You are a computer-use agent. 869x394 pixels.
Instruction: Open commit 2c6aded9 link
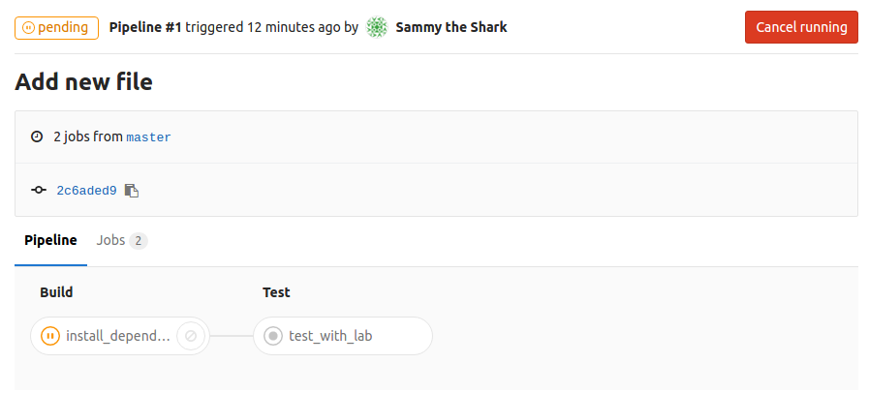pos(86,191)
